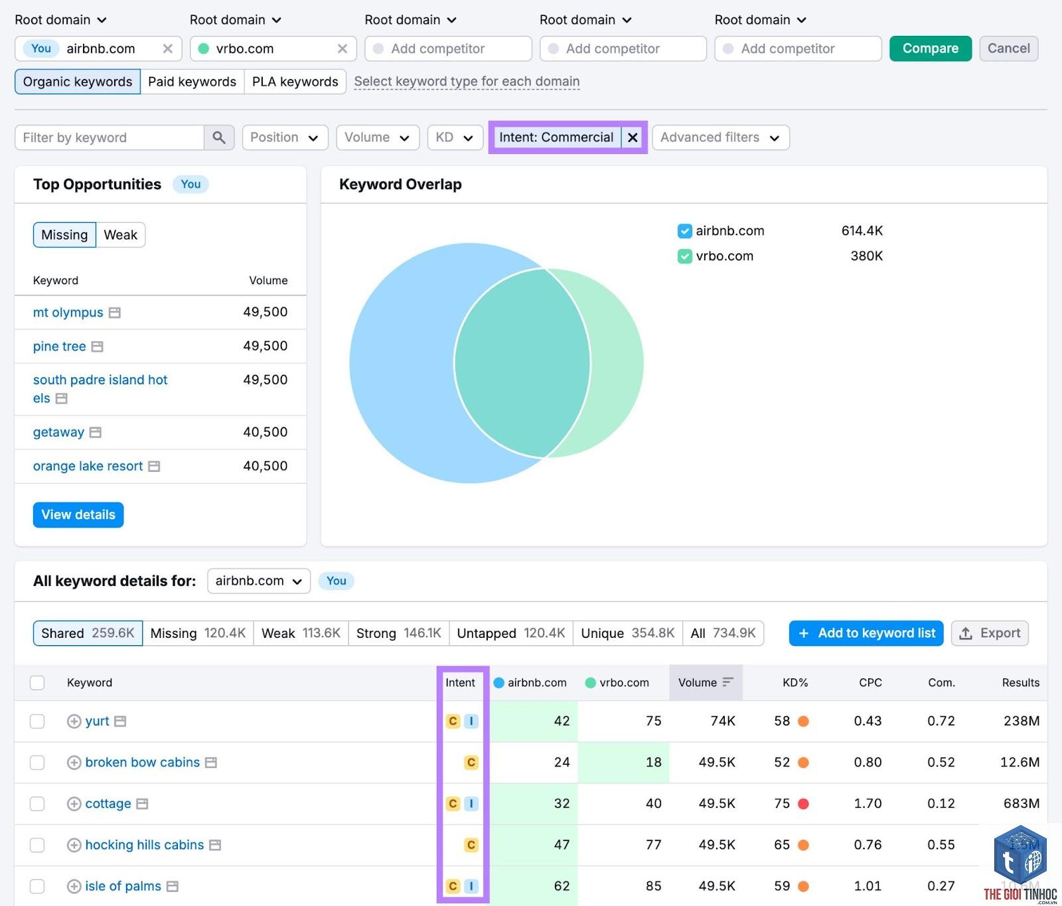The image size is (1062, 906).
Task: Click the Export button
Action: click(x=990, y=633)
